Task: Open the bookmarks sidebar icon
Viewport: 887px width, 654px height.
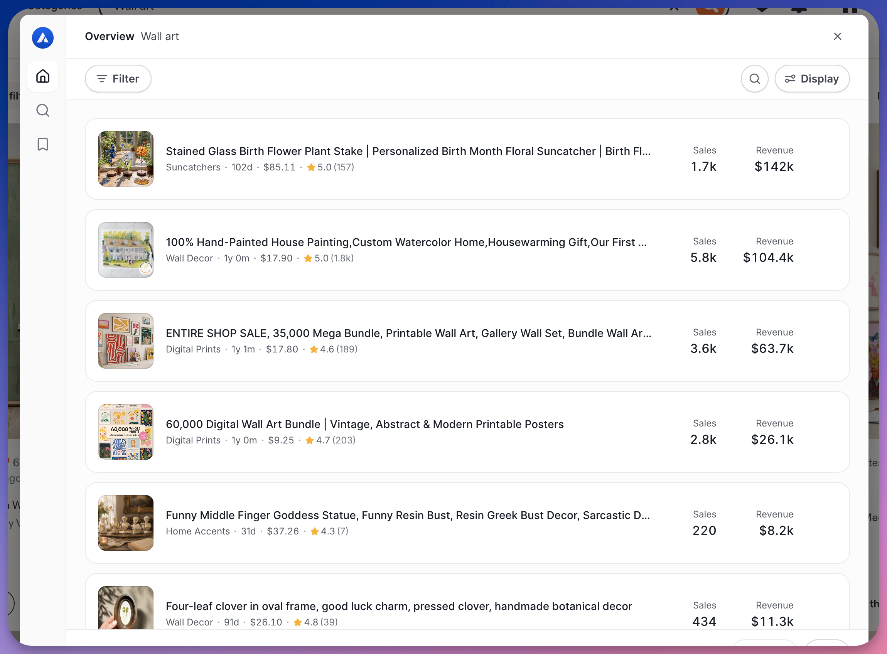Action: coord(43,145)
